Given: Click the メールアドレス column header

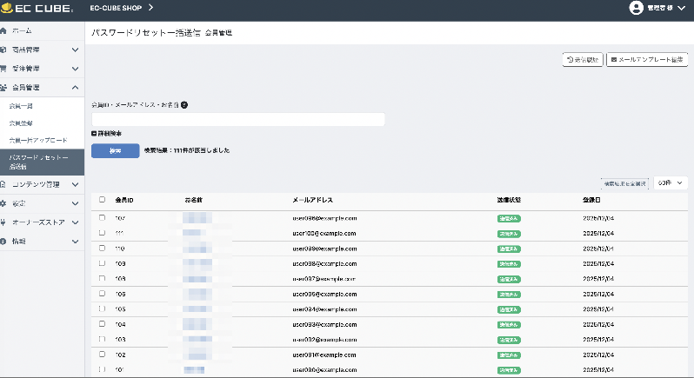Looking at the screenshot, I should click(312, 200).
